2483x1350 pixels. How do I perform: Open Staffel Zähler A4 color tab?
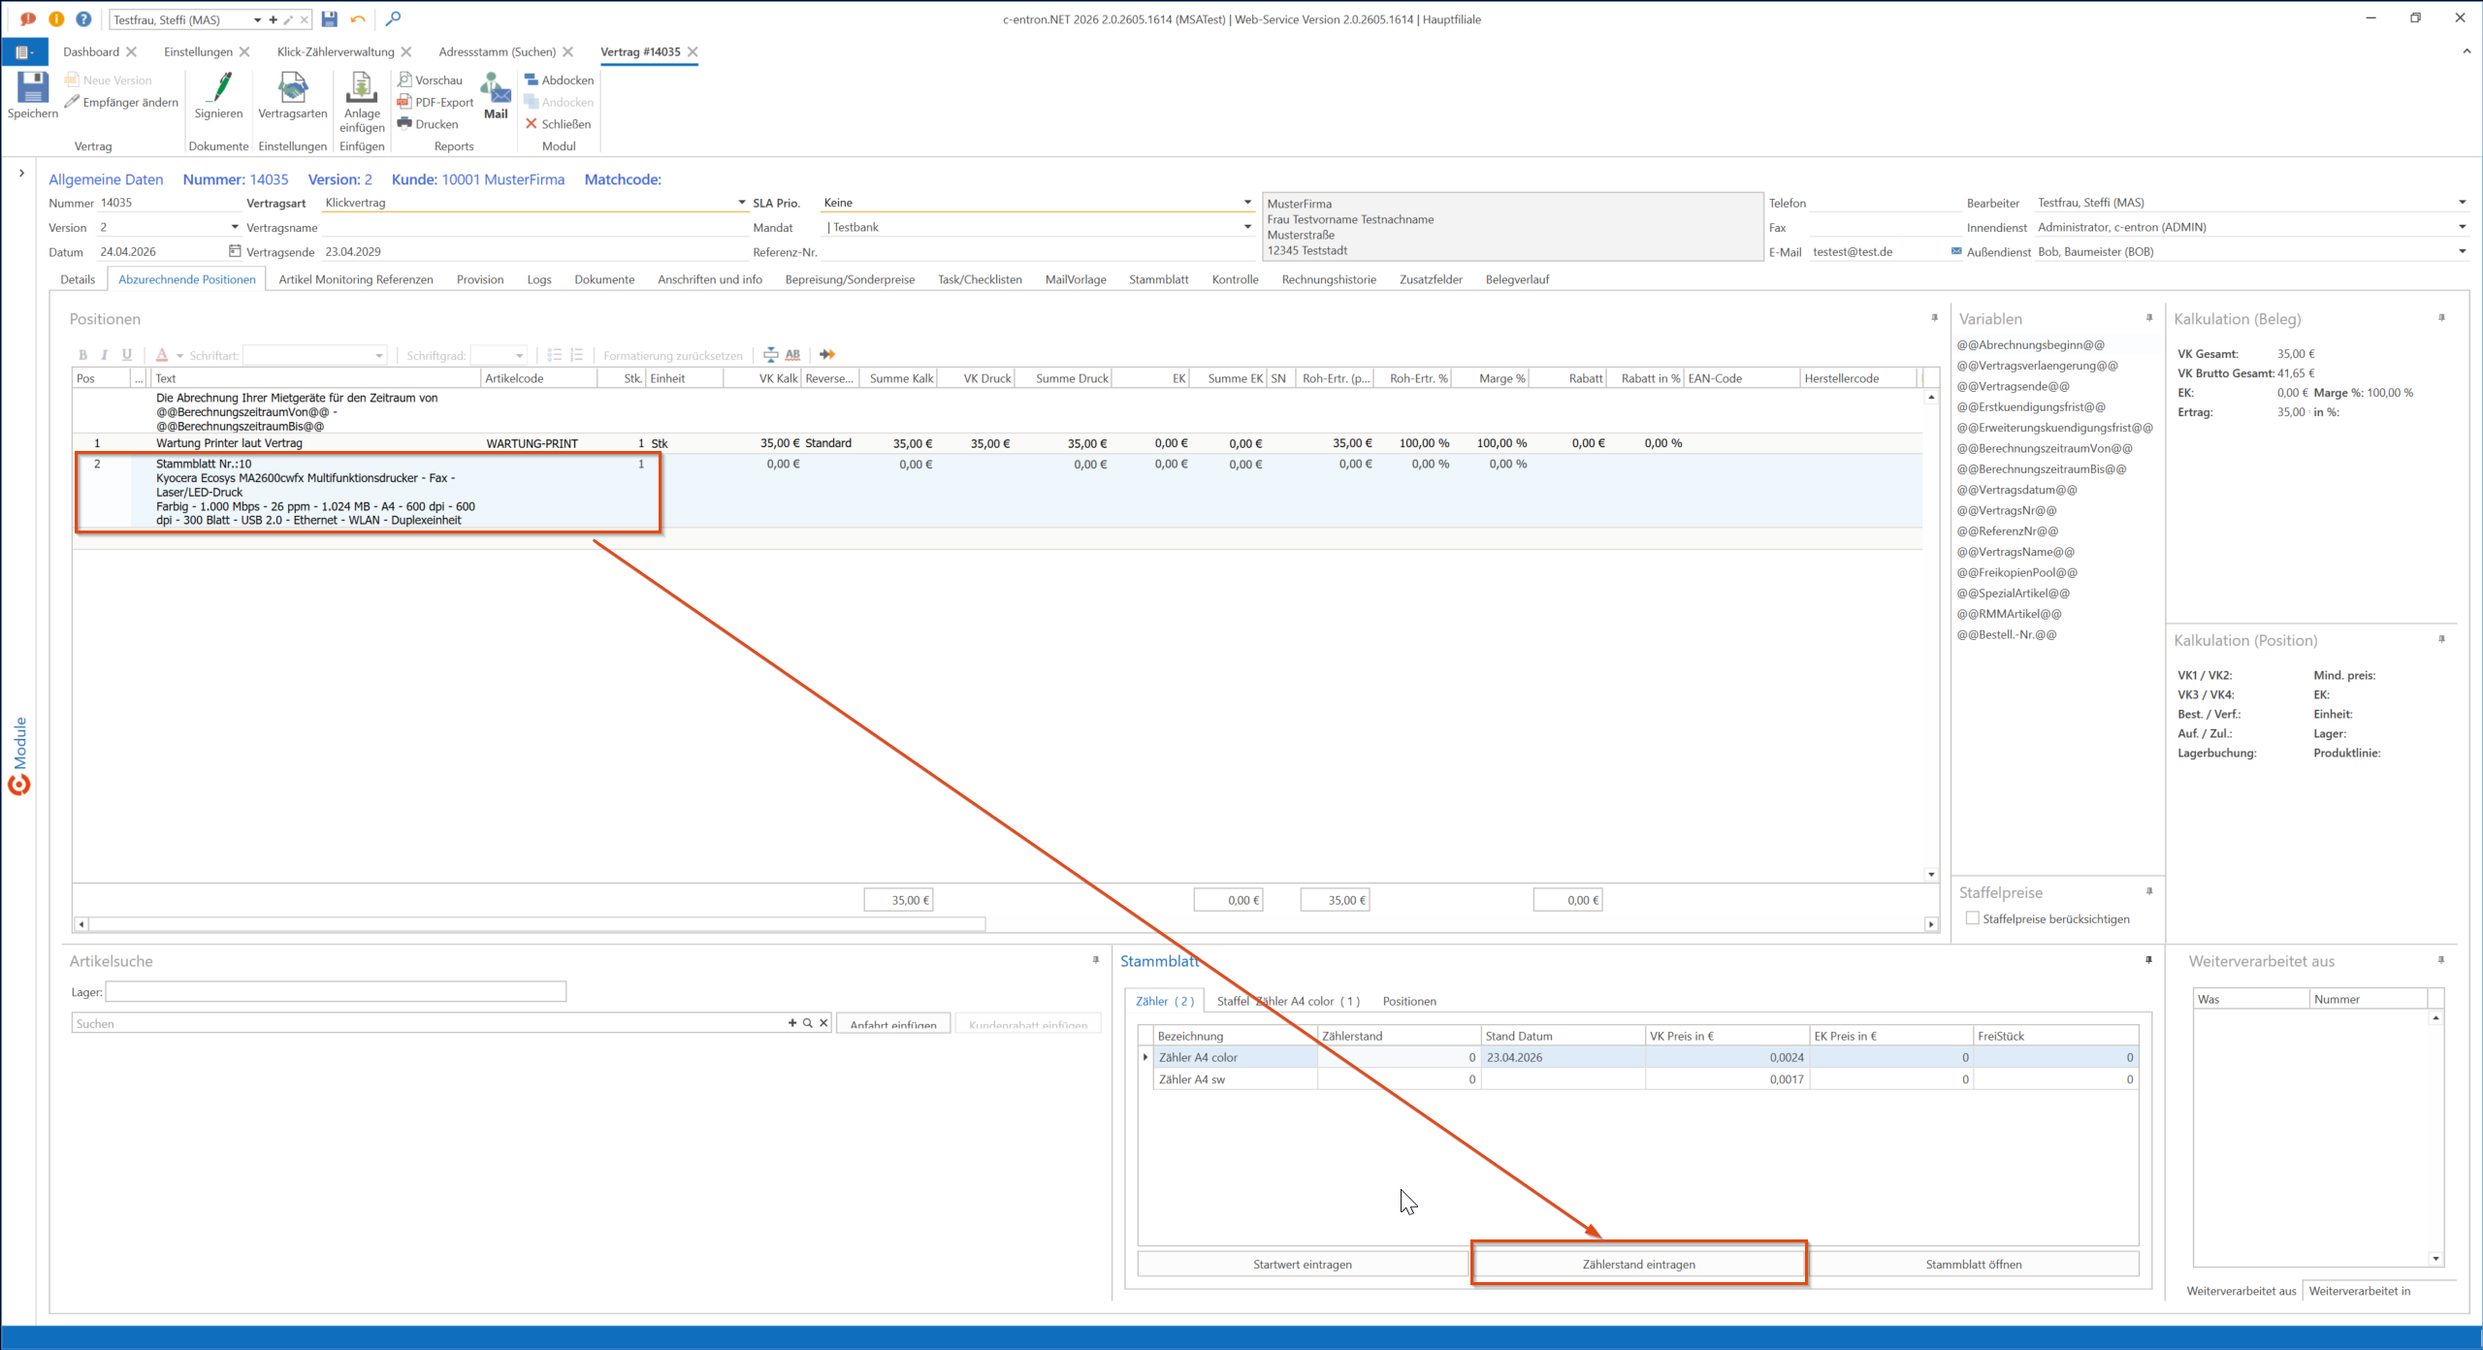pos(1288,1001)
